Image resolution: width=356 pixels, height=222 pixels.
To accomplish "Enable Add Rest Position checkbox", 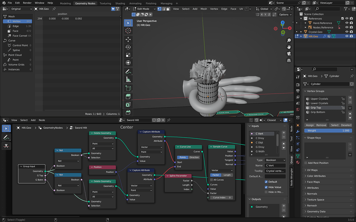I will 306,163.
